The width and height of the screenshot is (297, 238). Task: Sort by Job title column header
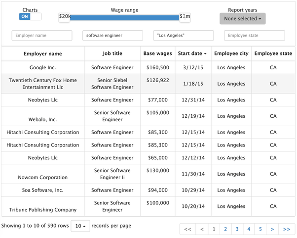pos(112,53)
